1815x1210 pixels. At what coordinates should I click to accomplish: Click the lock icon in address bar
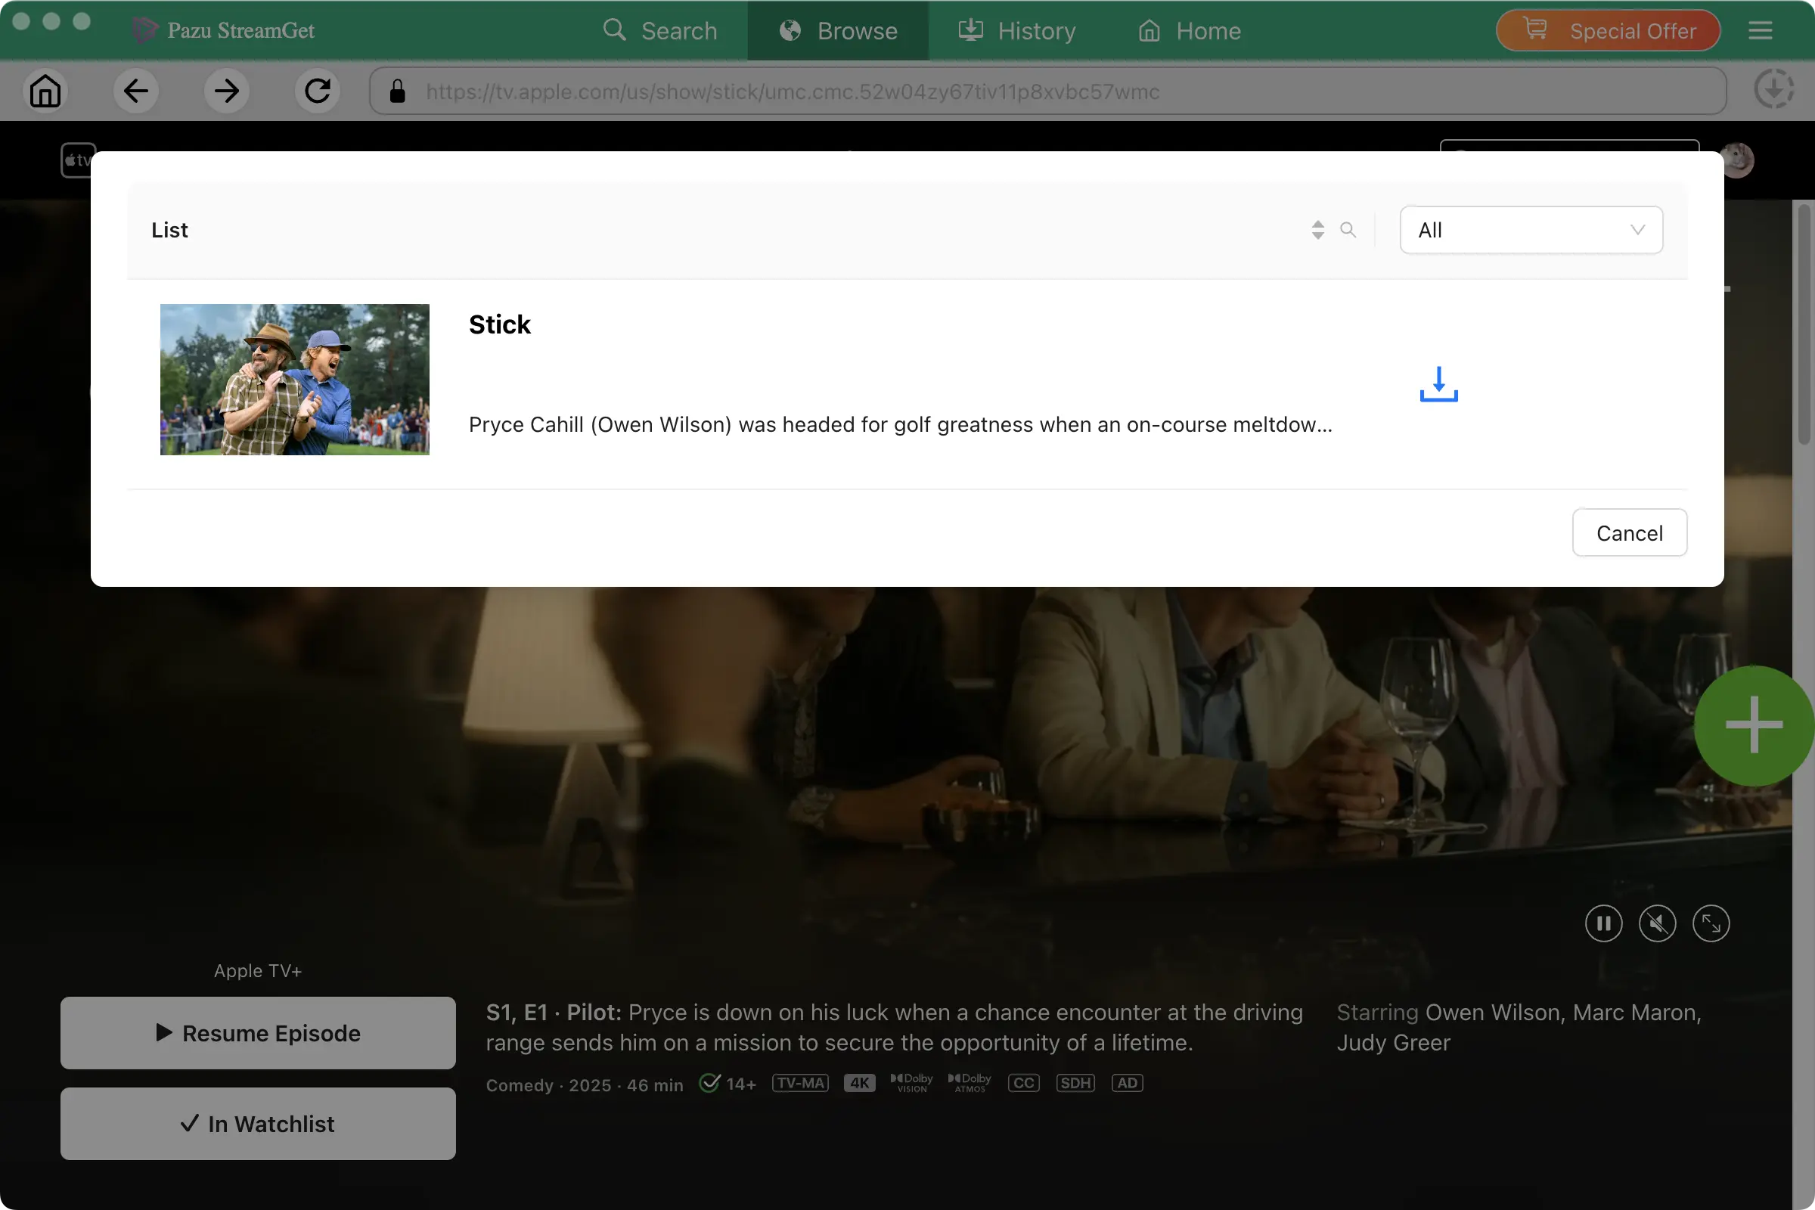pos(398,91)
